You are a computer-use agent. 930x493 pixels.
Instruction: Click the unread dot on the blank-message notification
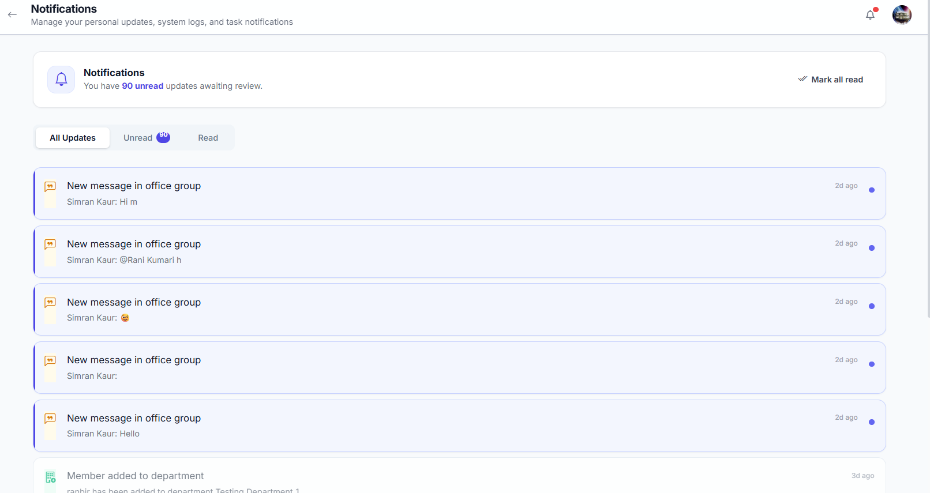[872, 364]
